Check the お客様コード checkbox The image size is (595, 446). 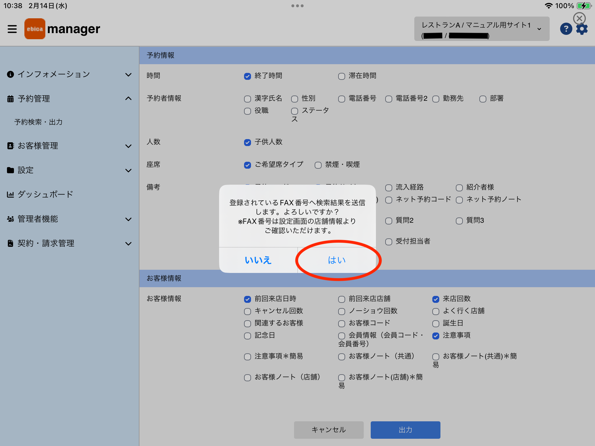(x=342, y=324)
